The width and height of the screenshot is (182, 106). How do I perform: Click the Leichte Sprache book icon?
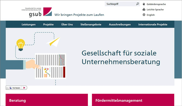(x=144, y=9)
